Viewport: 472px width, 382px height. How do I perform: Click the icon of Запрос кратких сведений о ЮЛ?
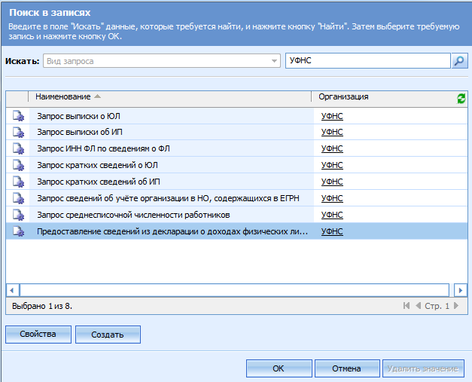pos(17,166)
